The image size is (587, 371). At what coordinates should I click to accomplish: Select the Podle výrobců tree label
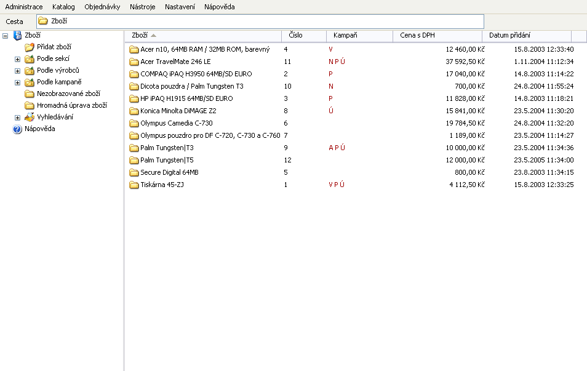point(58,70)
